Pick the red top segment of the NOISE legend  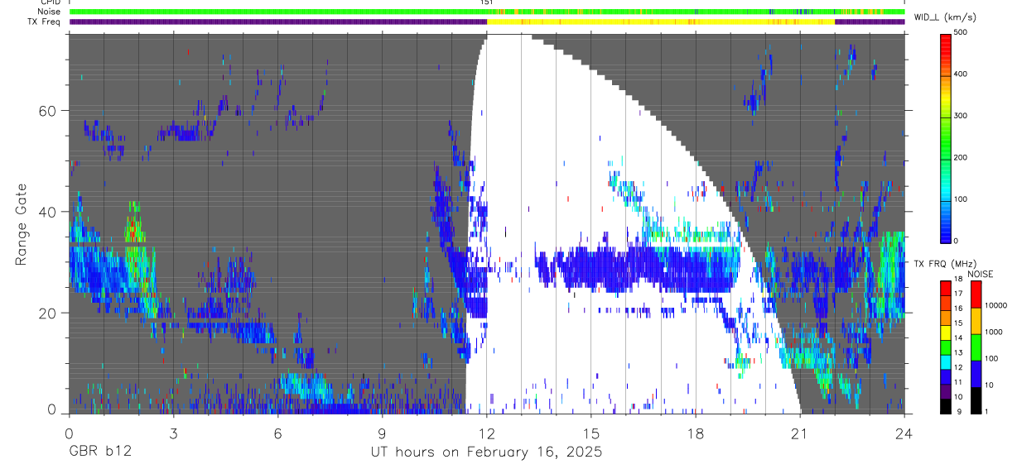pyautogui.click(x=976, y=294)
